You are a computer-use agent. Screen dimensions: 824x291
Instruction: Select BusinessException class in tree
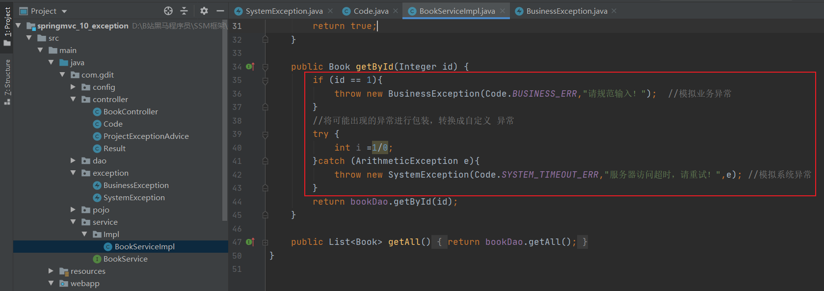coord(131,185)
